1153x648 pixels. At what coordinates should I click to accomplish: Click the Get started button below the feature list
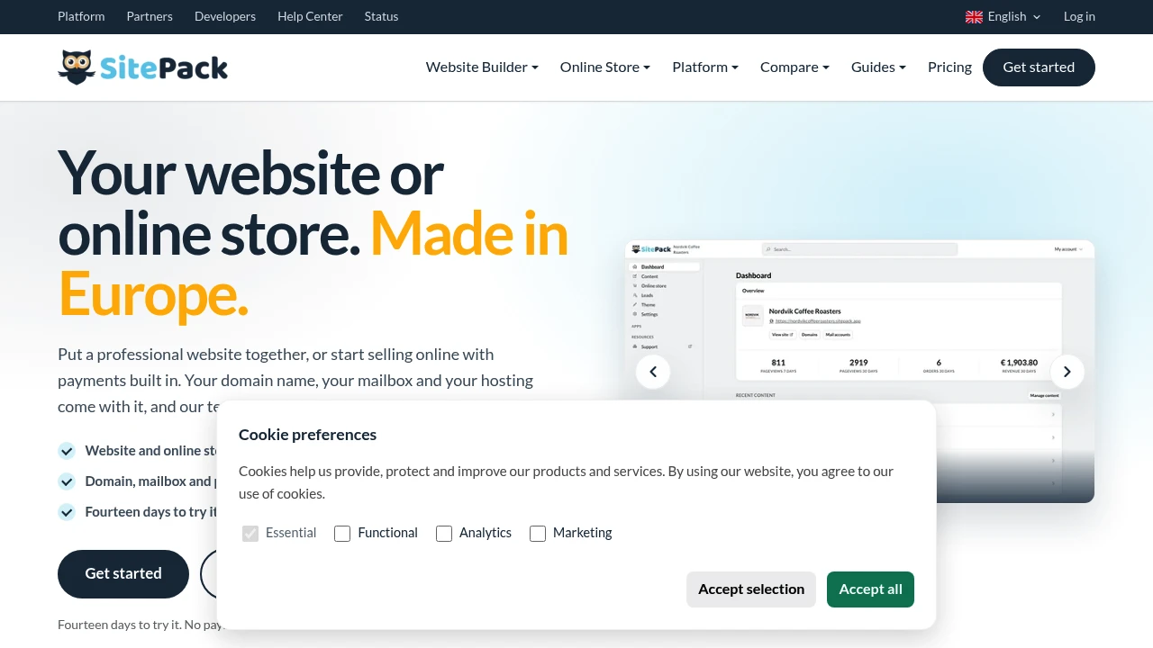(123, 574)
